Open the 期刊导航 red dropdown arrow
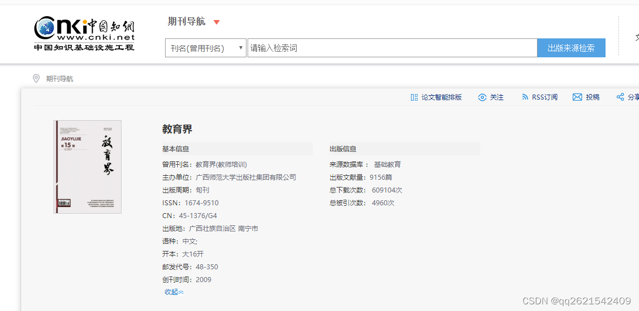This screenshot has width=639, height=311. click(217, 22)
